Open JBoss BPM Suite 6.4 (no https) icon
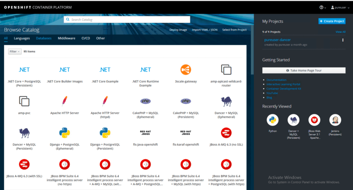This screenshot has height=190, width=353. pos(64,165)
